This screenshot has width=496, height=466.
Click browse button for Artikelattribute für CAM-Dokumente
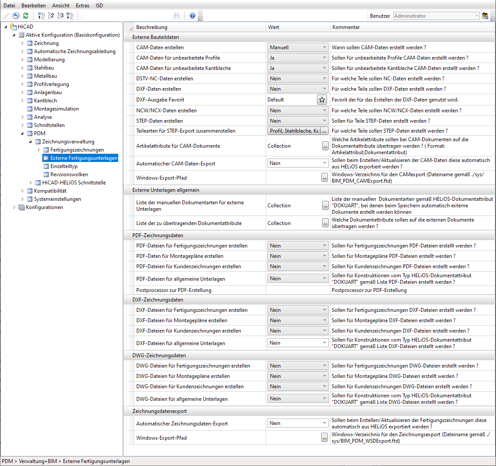pyautogui.click(x=325, y=146)
